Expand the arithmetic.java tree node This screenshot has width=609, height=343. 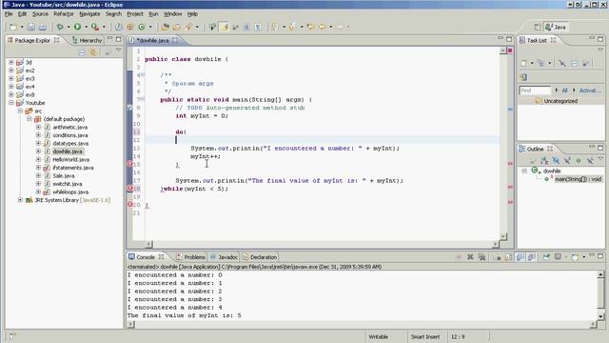click(38, 127)
